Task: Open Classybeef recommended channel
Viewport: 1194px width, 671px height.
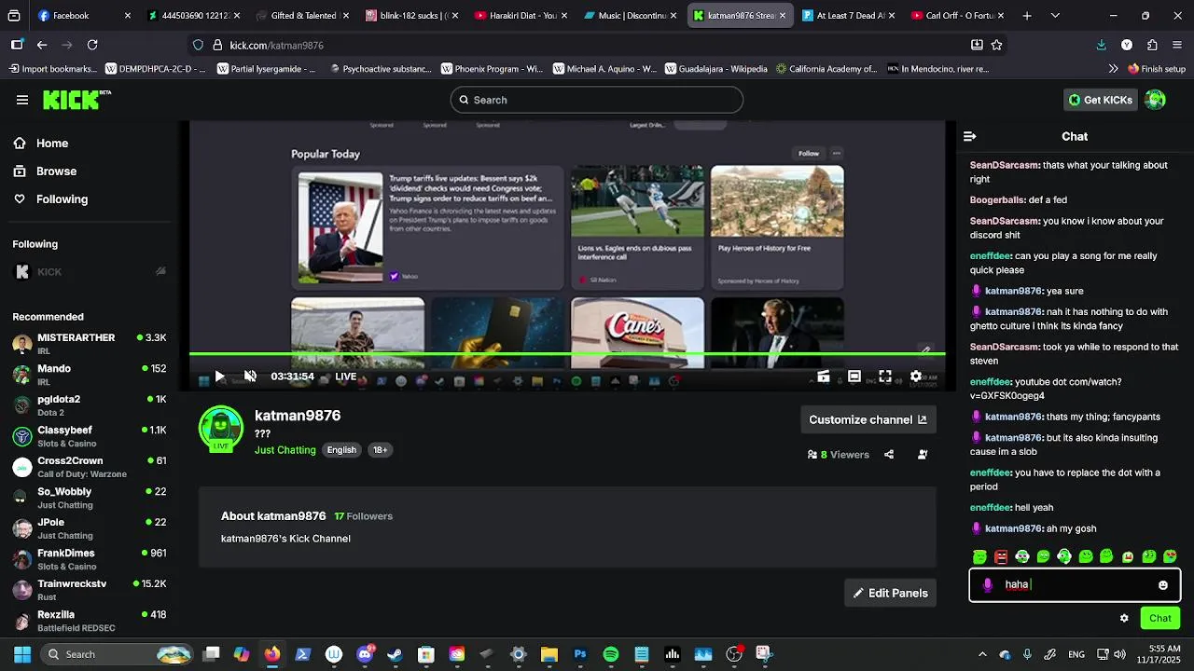Action: [90, 436]
